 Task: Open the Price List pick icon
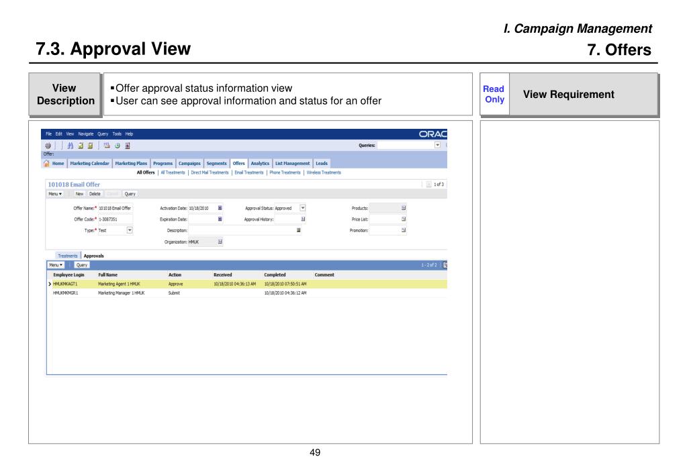(404, 219)
